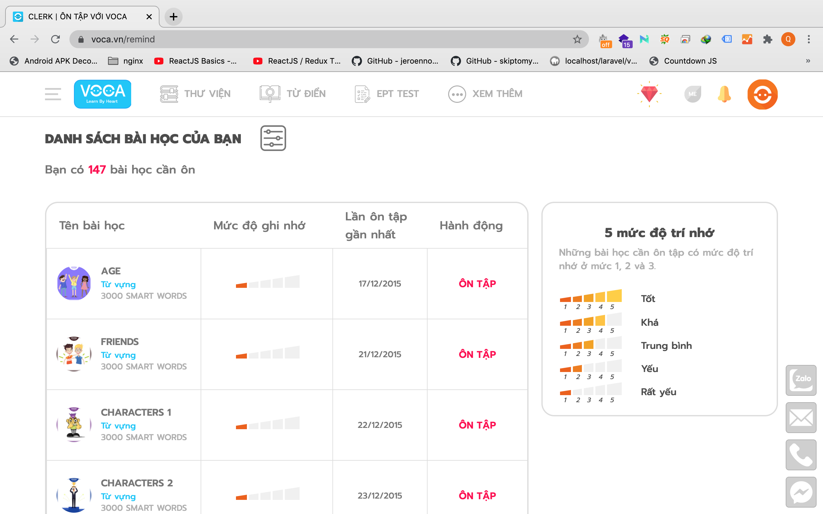Open the orange user avatar profile

(x=762, y=94)
